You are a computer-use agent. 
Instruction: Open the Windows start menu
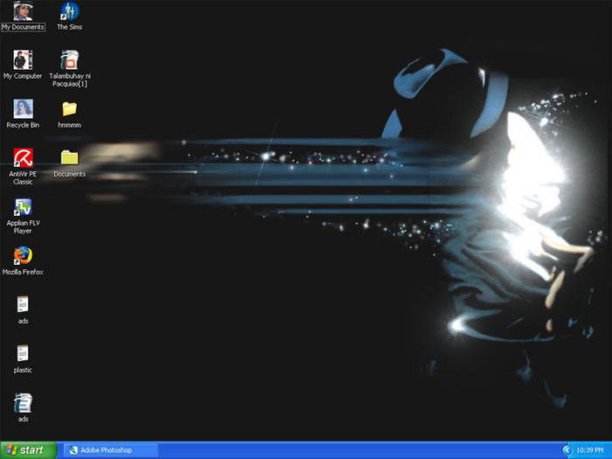click(29, 450)
